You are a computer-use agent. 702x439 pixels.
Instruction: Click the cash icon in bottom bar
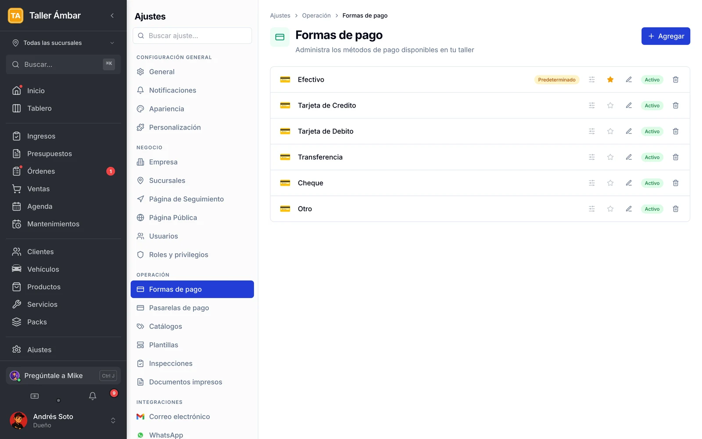pyautogui.click(x=35, y=396)
